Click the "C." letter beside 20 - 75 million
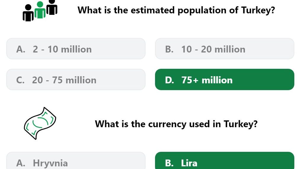Screen dimensions: 297x169 pyautogui.click(x=20, y=80)
